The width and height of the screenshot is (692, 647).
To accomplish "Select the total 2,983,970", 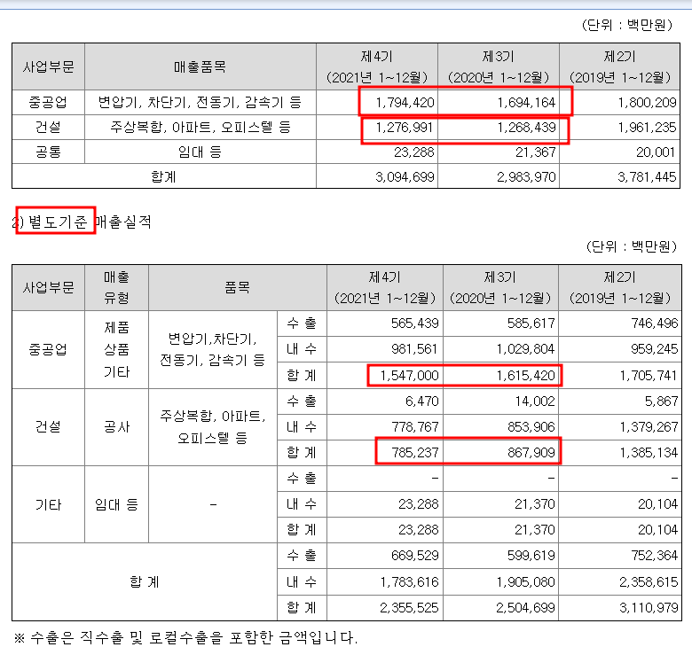I will 526,177.
